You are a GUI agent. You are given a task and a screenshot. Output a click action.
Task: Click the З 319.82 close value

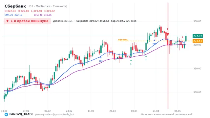pos(50,11)
